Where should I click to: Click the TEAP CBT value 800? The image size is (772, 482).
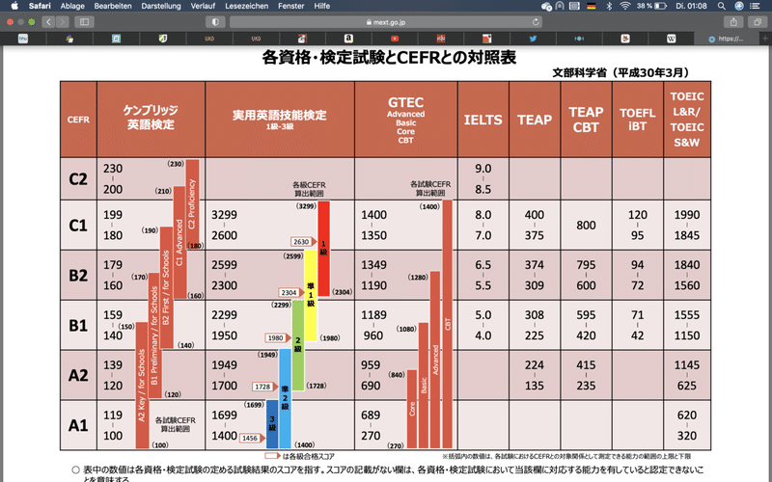tap(586, 226)
